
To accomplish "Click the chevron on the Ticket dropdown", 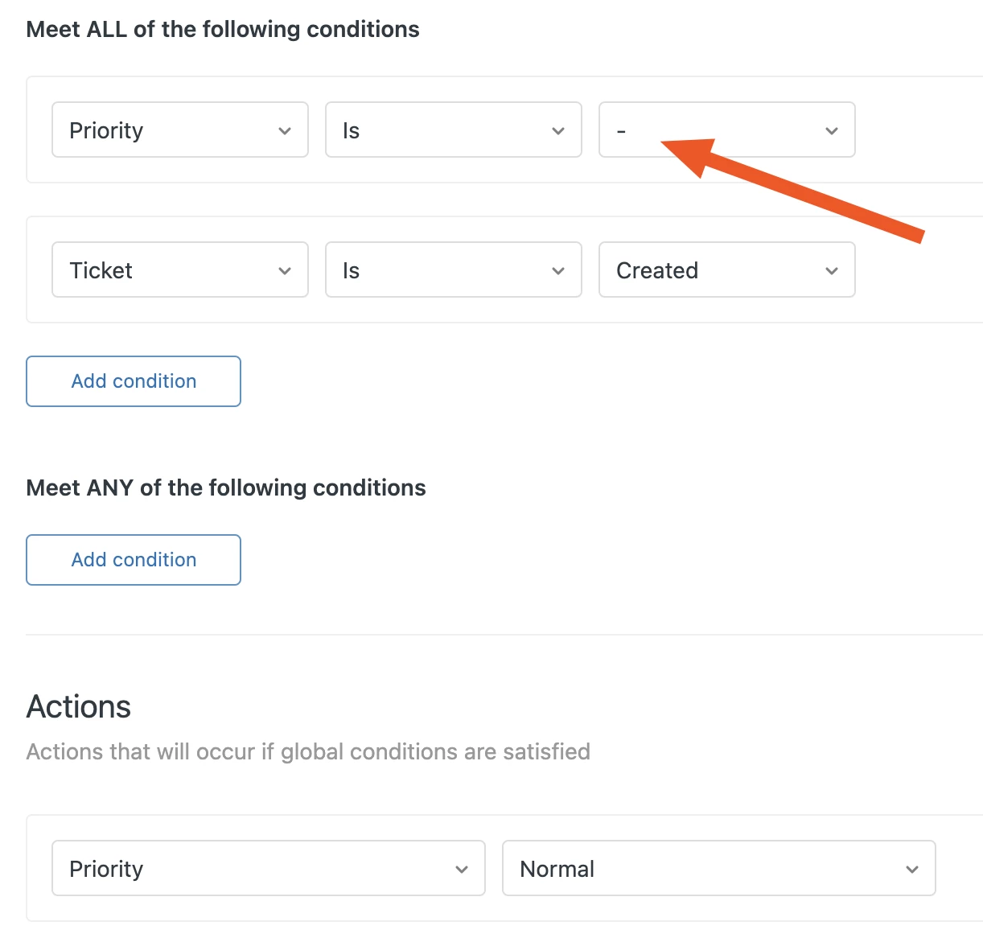I will click(x=285, y=271).
